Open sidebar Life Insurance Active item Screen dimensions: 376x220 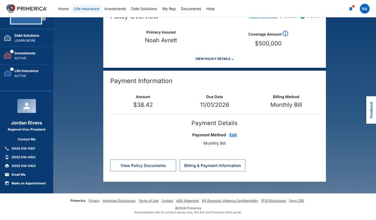pyautogui.click(x=27, y=73)
